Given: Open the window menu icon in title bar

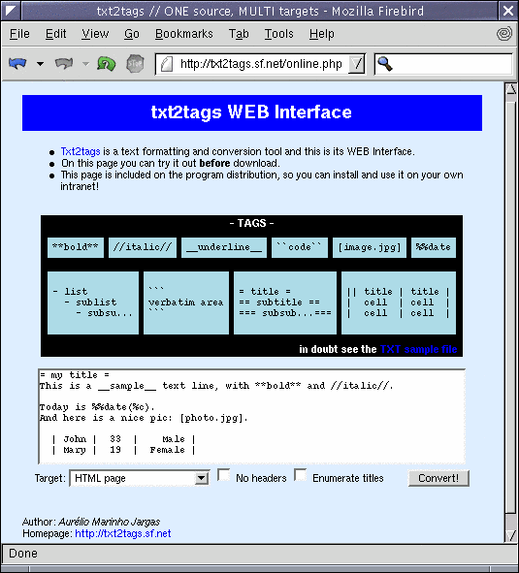Looking at the screenshot, I should (x=11, y=11).
